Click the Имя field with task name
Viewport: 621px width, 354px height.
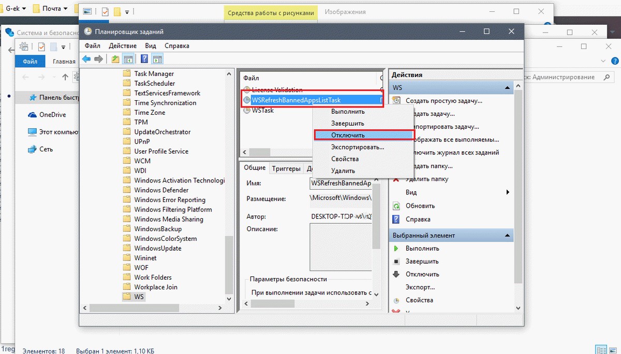(x=341, y=183)
